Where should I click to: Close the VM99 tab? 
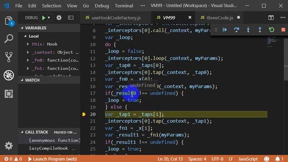pyautogui.click(x=190, y=18)
